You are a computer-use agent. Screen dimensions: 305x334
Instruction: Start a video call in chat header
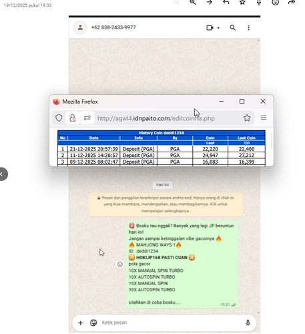(x=210, y=27)
